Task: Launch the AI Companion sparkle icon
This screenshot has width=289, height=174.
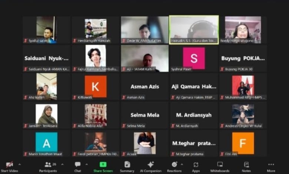Action: click(x=150, y=164)
